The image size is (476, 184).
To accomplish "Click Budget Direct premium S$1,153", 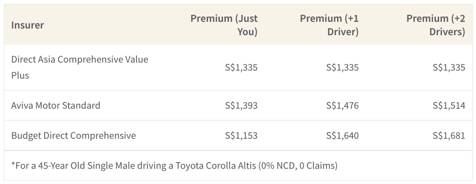I will [241, 135].
